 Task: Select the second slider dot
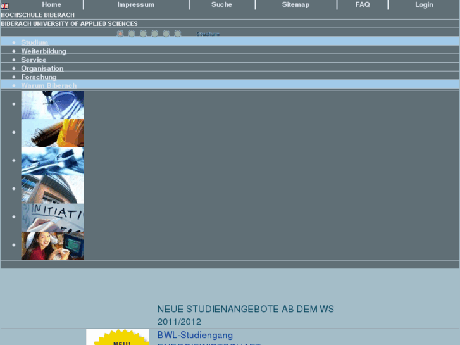pos(132,34)
